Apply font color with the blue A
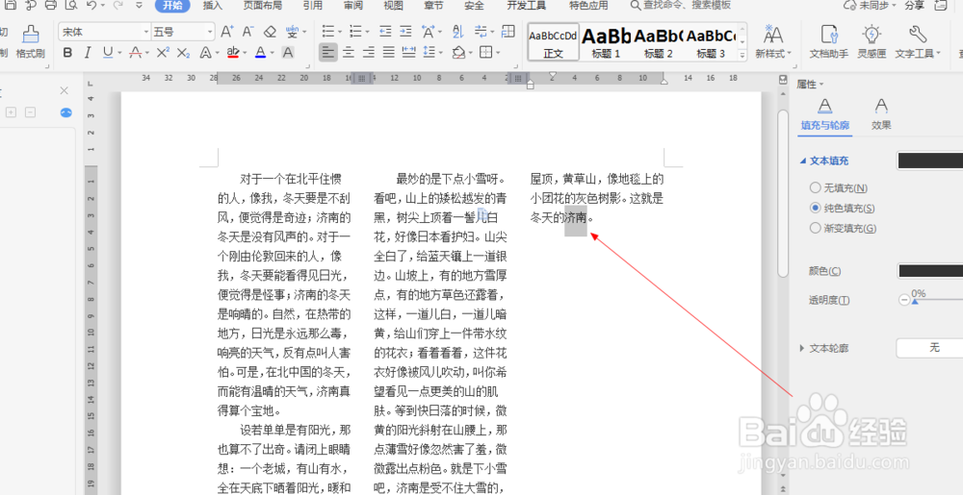This screenshot has height=495, width=963. click(x=260, y=53)
